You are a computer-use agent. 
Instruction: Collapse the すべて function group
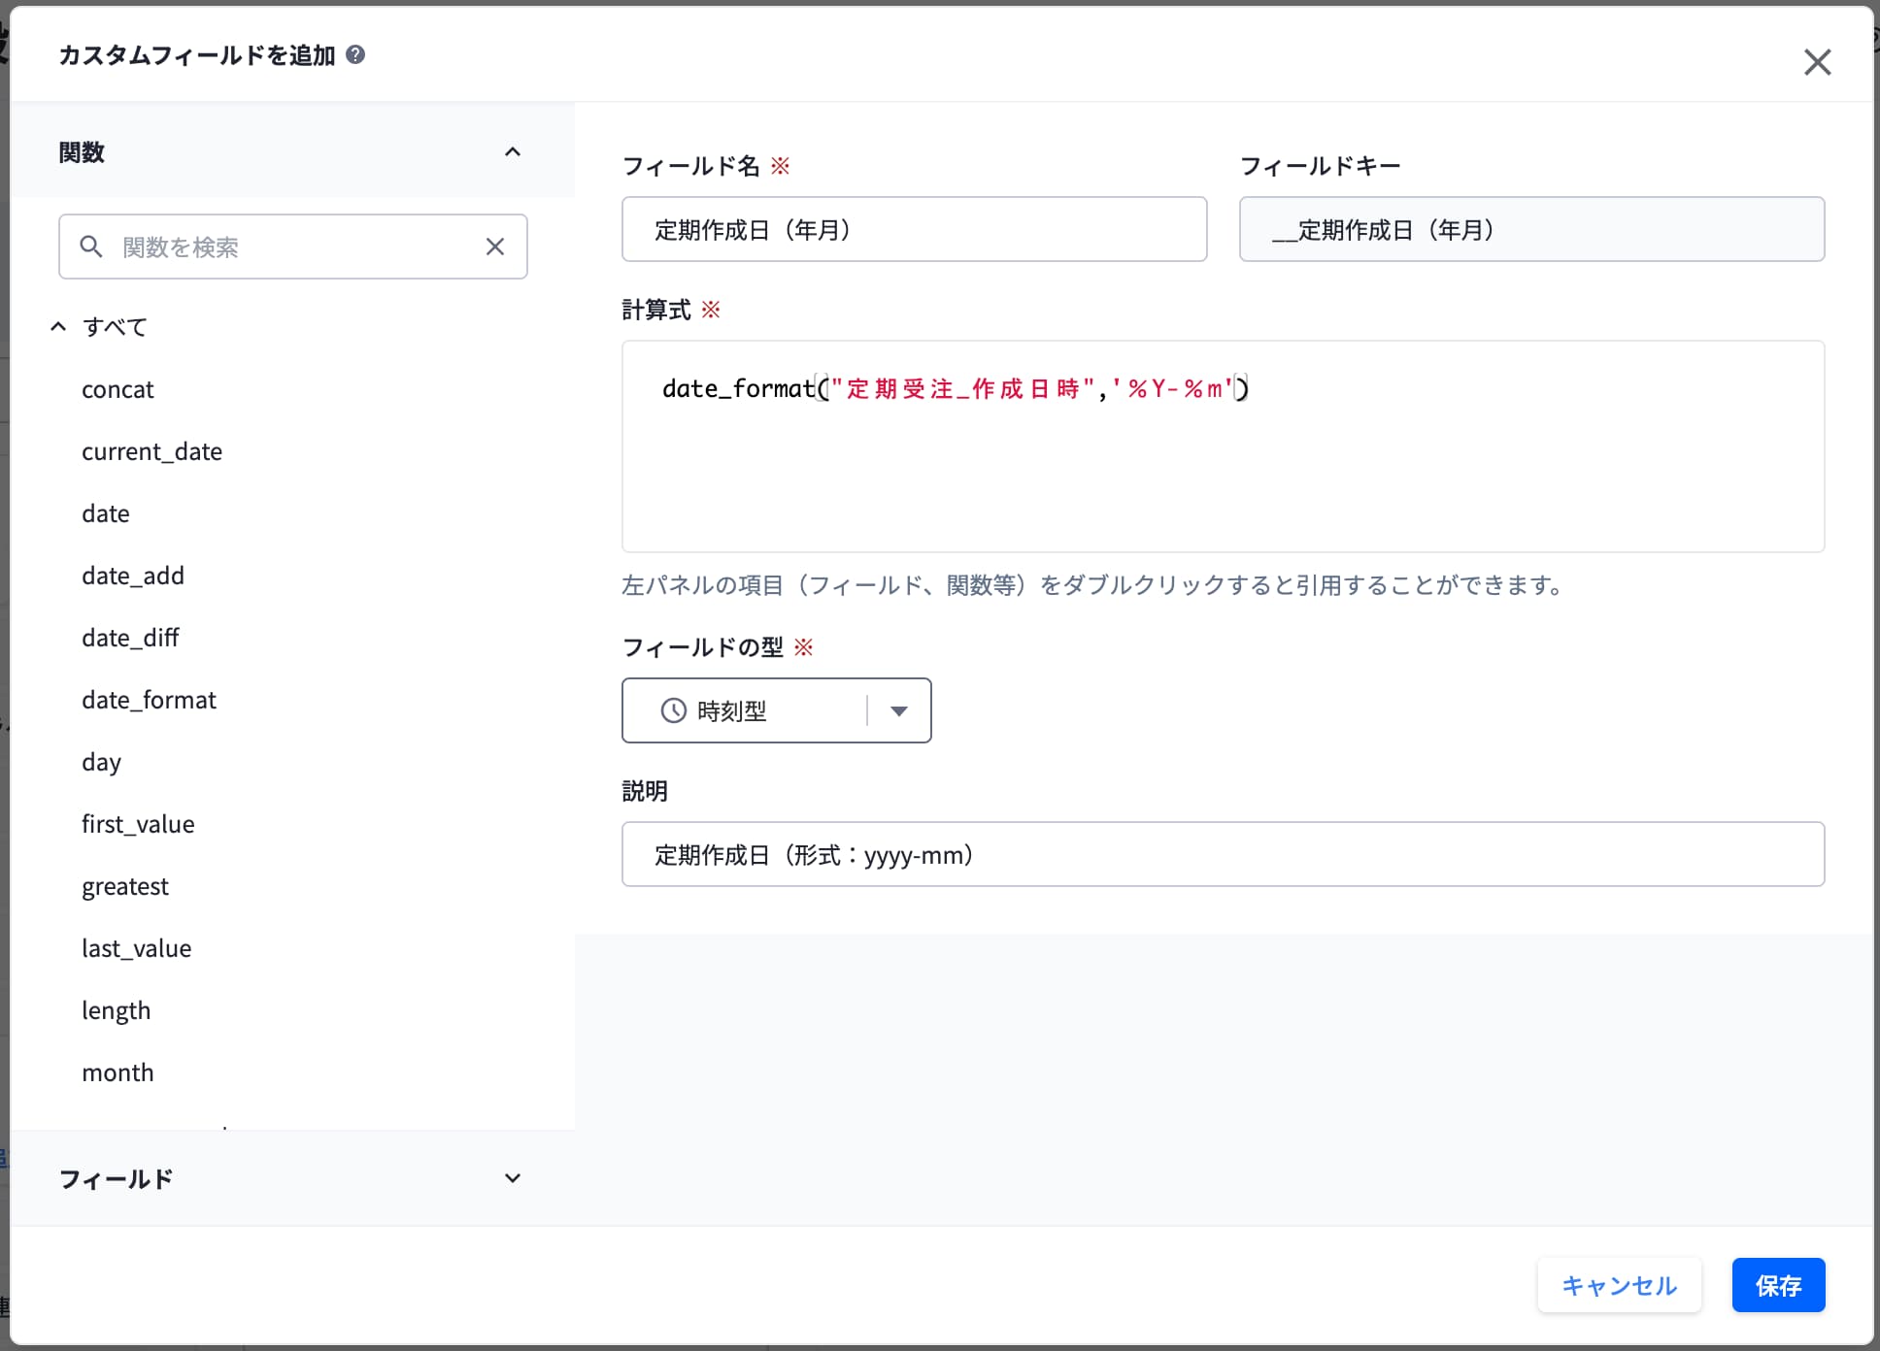[58, 326]
